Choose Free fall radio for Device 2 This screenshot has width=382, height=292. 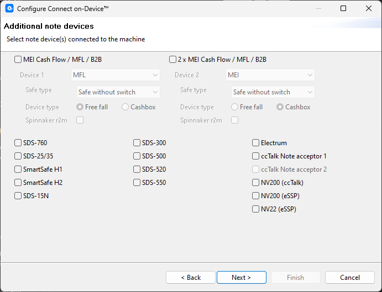[235, 107]
